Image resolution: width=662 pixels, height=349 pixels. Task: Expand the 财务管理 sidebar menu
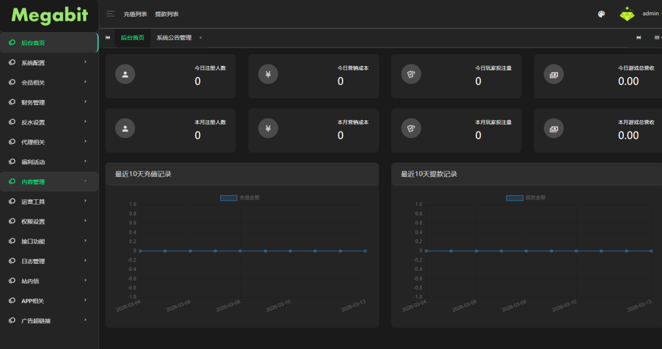click(49, 103)
